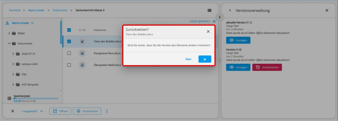Click the Speicherplatz storage list icon
Image resolution: width=338 pixels, height=121 pixels.
click(x=9, y=98)
